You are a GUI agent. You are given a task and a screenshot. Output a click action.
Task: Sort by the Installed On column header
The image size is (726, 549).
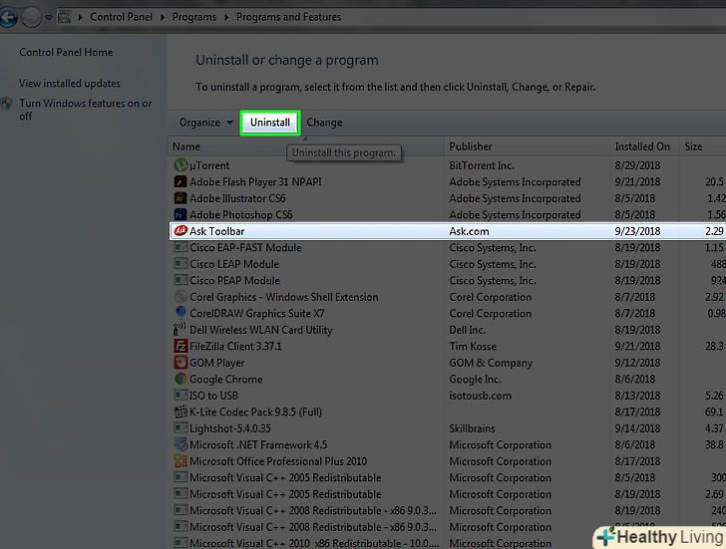click(645, 146)
